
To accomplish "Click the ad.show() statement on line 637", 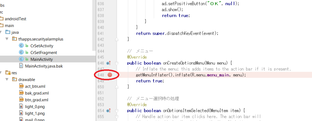I will [172, 9].
